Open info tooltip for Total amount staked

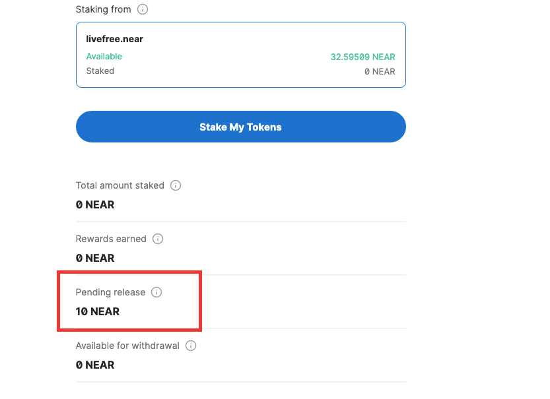coord(176,185)
